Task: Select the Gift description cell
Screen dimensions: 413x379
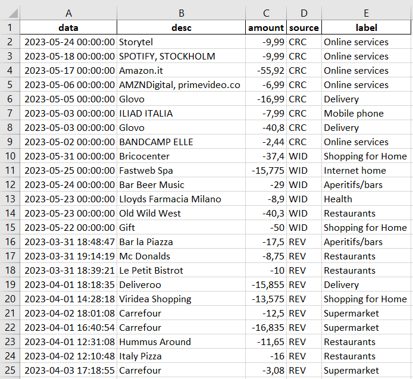Action: [x=182, y=227]
